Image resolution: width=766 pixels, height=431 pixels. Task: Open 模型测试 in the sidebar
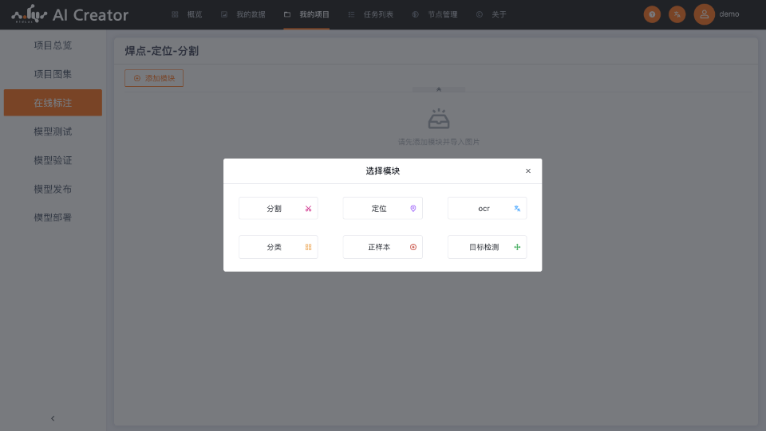click(53, 131)
